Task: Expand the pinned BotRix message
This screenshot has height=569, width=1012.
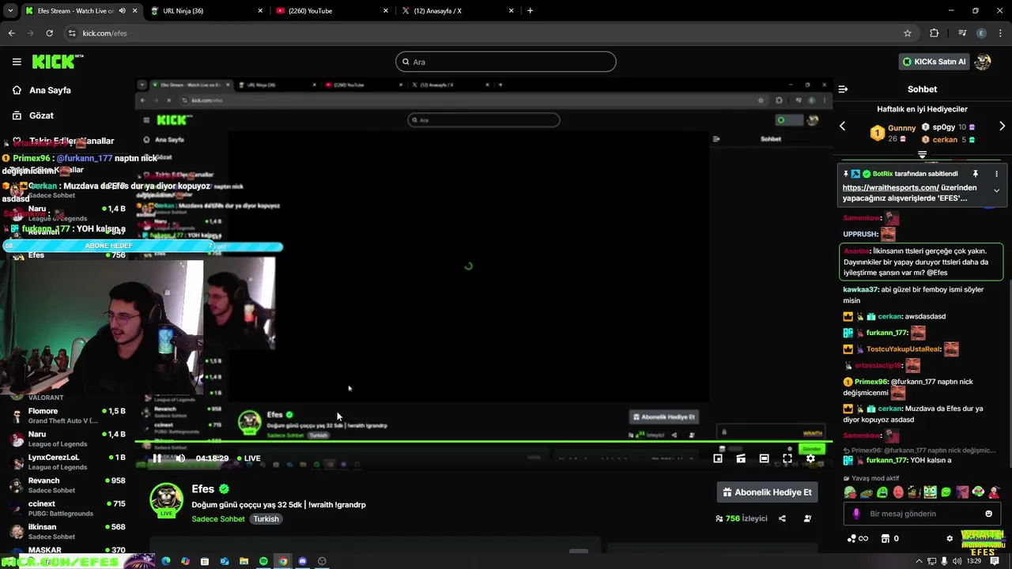Action: click(x=996, y=190)
